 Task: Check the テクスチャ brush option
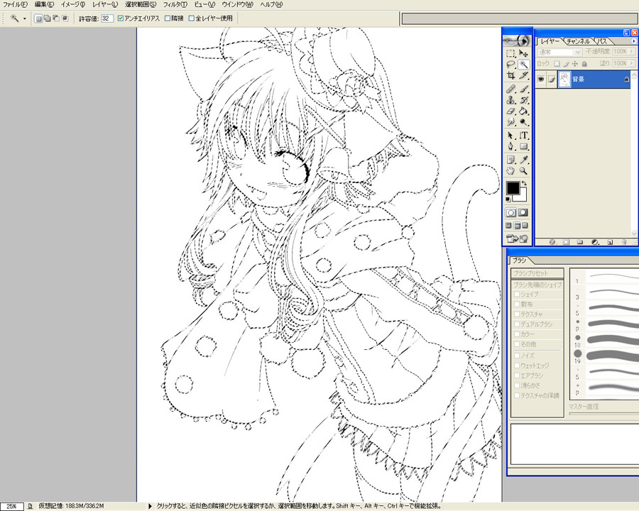point(517,314)
